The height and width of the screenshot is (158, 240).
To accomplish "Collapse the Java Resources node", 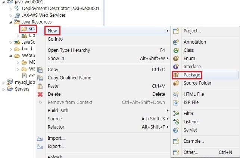I will point(10,22).
